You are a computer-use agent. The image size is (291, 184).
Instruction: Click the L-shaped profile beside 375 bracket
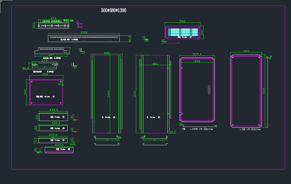tap(74, 65)
